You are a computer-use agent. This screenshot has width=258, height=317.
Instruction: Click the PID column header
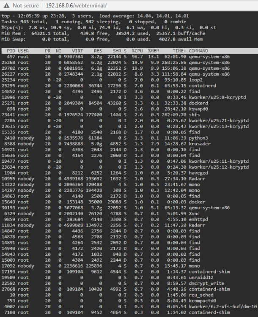pyautogui.click(x=11, y=51)
